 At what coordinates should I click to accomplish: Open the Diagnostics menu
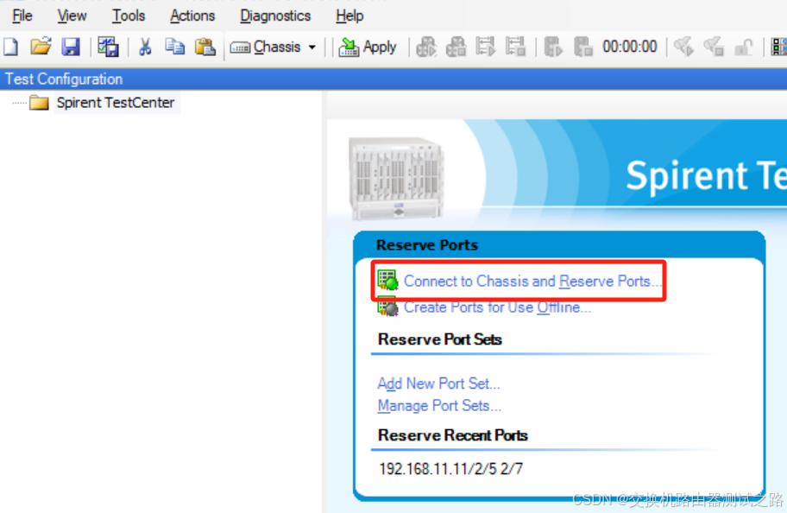click(x=275, y=16)
